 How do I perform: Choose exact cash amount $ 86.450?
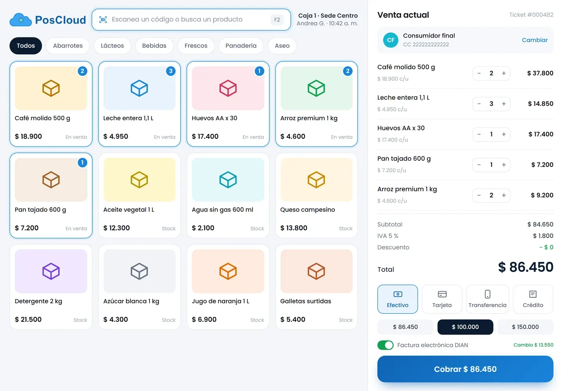pos(405,327)
